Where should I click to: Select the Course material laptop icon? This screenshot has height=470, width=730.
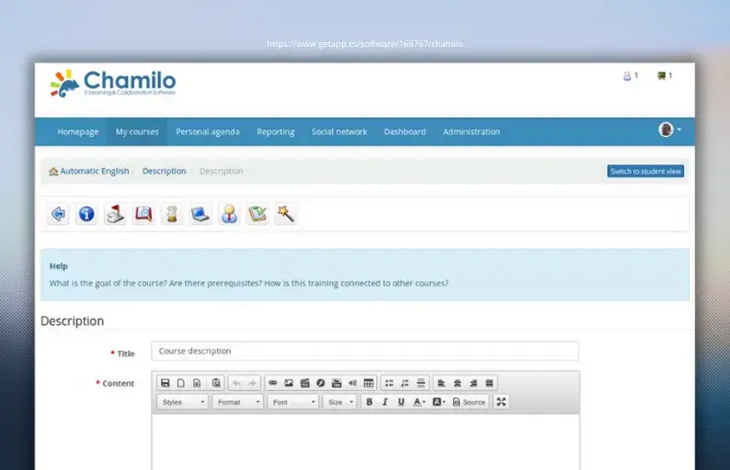point(200,214)
